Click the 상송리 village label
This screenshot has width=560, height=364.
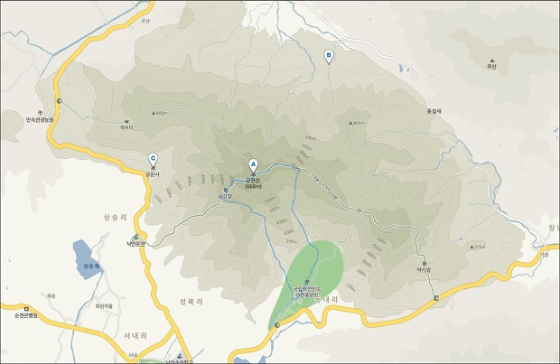pos(116,218)
